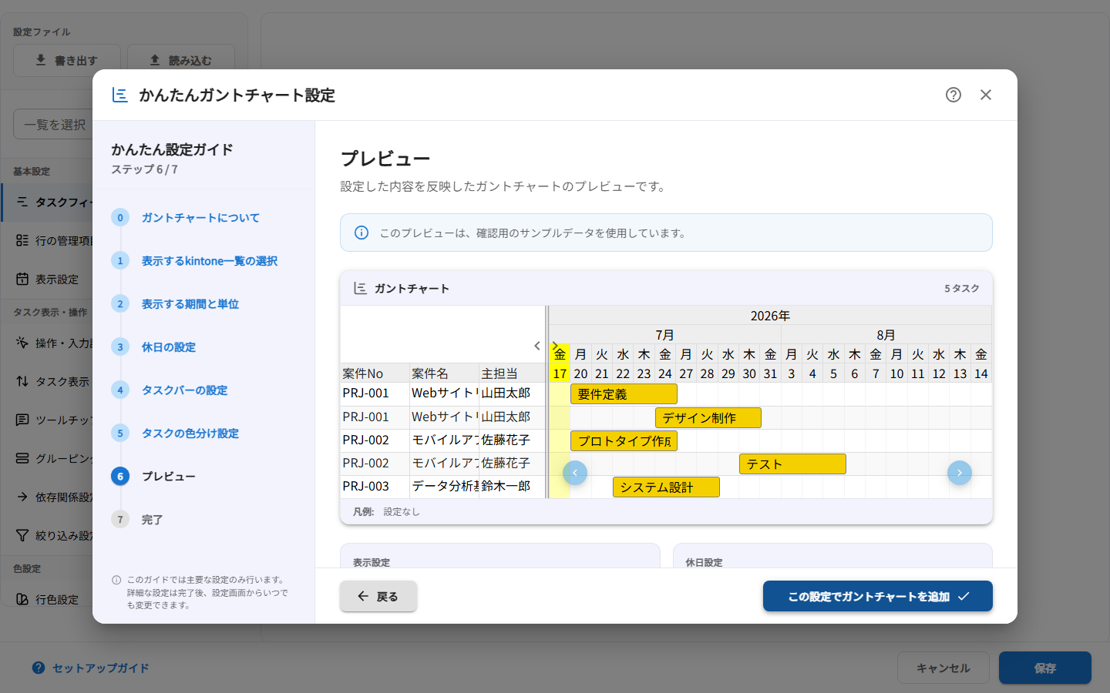Viewport: 1110px width, 693px height.
Task: Click この設定でガントチャートを追加 button
Action: pos(878,596)
